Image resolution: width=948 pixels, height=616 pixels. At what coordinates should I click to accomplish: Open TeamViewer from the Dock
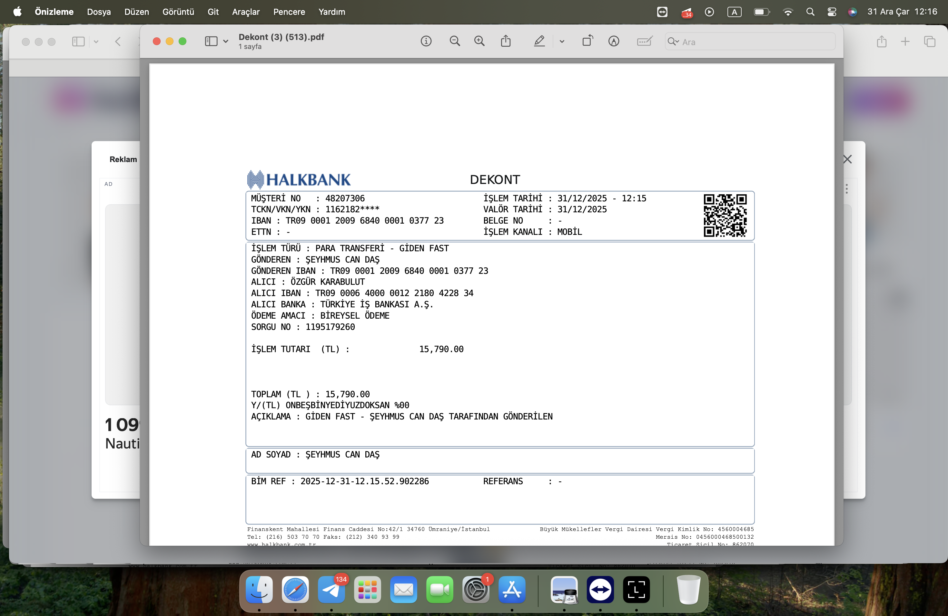600,589
